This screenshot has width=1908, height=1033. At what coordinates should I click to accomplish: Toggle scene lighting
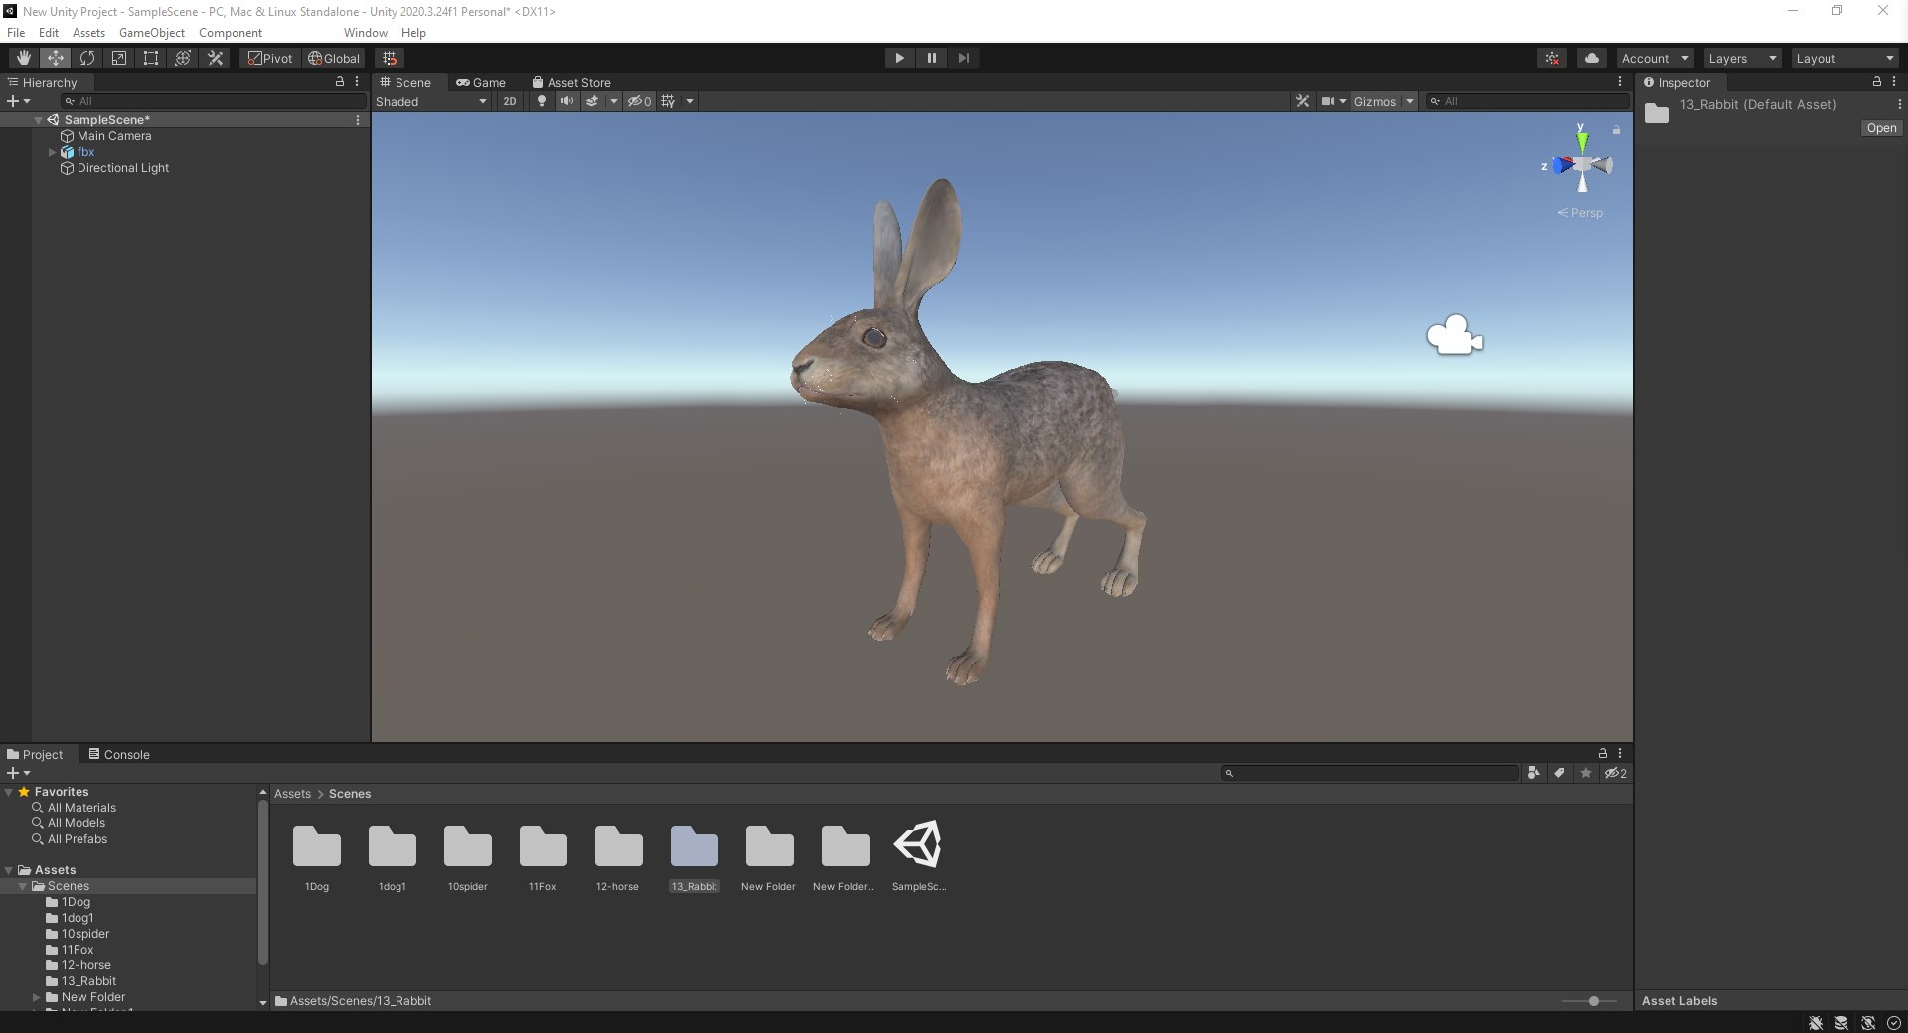tap(541, 101)
